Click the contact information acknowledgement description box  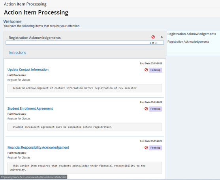click(85, 88)
